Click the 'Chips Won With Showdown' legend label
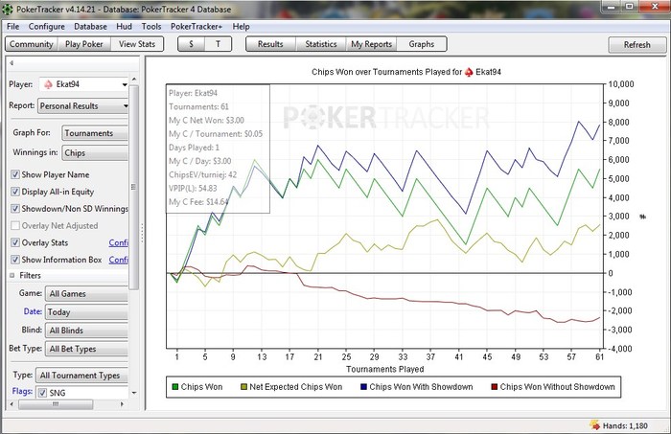The image size is (671, 434). coord(421,387)
